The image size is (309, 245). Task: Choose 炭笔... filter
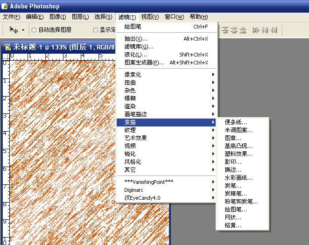pyautogui.click(x=243, y=186)
